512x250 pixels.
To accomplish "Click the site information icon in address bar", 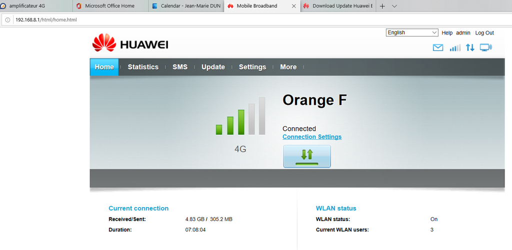I will pyautogui.click(x=8, y=20).
